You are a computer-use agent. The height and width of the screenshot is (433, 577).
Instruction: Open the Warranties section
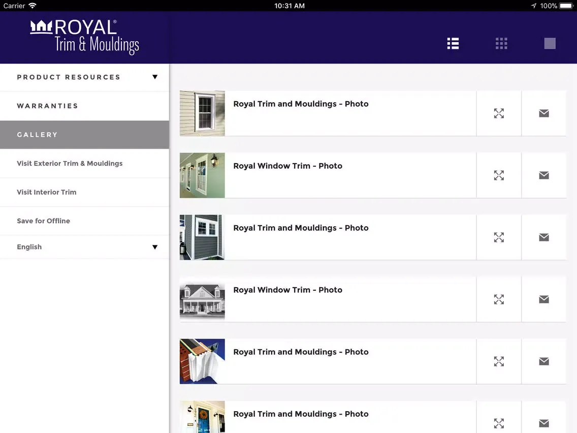click(85, 106)
